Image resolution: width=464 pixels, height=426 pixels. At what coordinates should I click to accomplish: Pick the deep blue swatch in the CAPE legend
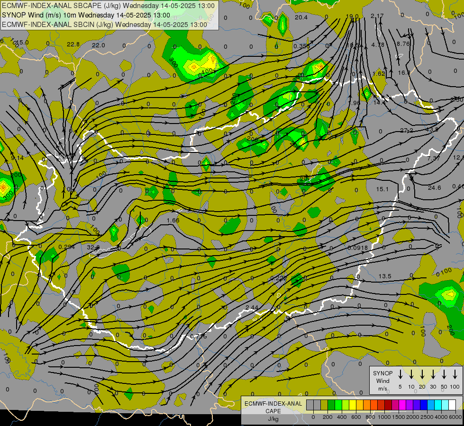424,405
